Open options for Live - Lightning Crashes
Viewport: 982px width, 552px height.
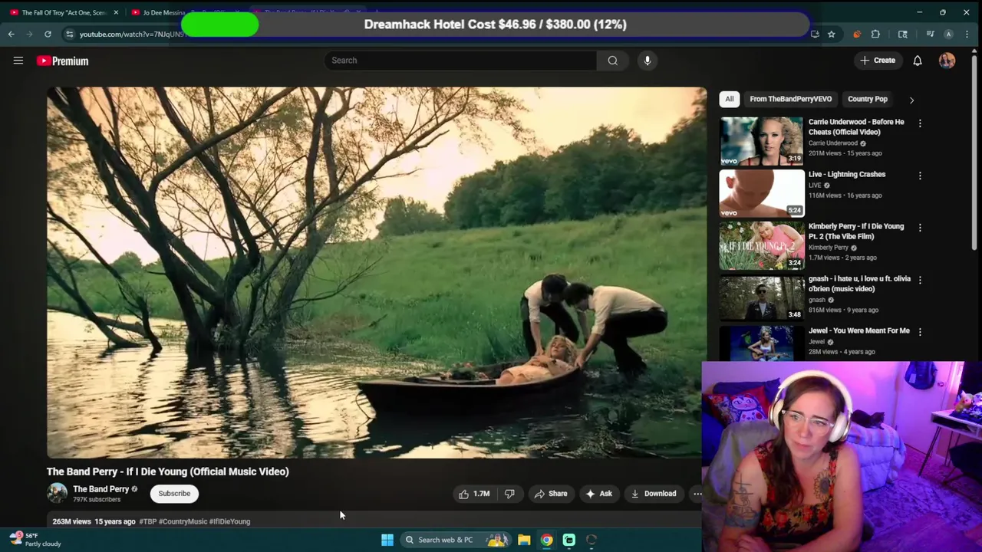tap(920, 175)
